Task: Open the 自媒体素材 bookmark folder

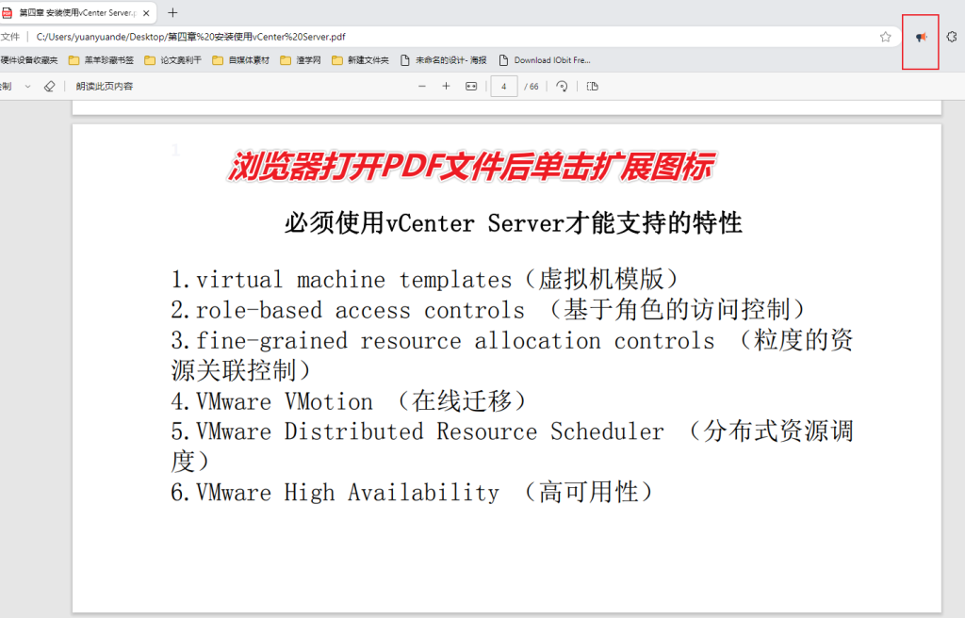Action: (x=241, y=59)
